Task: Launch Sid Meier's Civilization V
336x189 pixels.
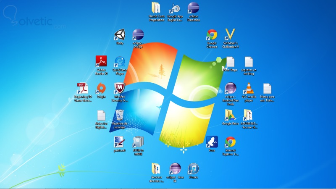Action: [230, 39]
